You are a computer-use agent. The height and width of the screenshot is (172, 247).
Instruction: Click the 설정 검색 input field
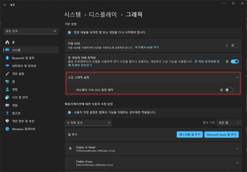31,31
